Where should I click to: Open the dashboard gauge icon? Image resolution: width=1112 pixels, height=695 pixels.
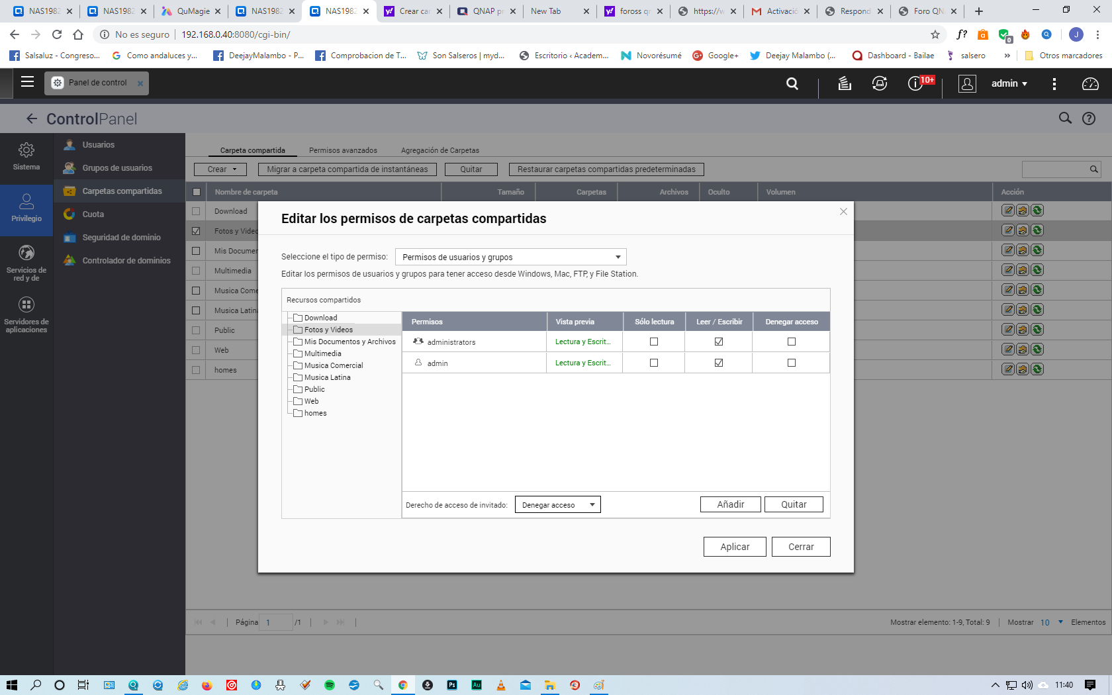[x=1089, y=83]
